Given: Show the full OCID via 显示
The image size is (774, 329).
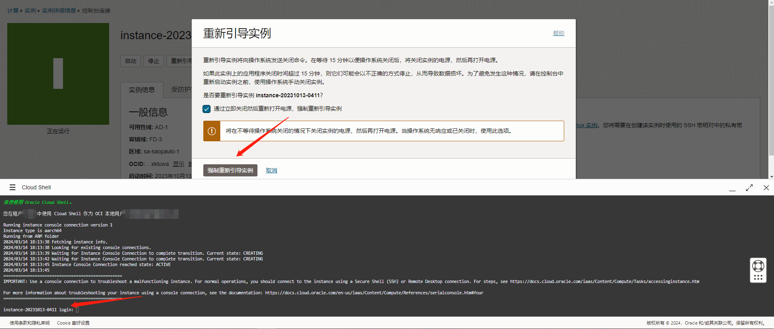Looking at the screenshot, I should [178, 164].
